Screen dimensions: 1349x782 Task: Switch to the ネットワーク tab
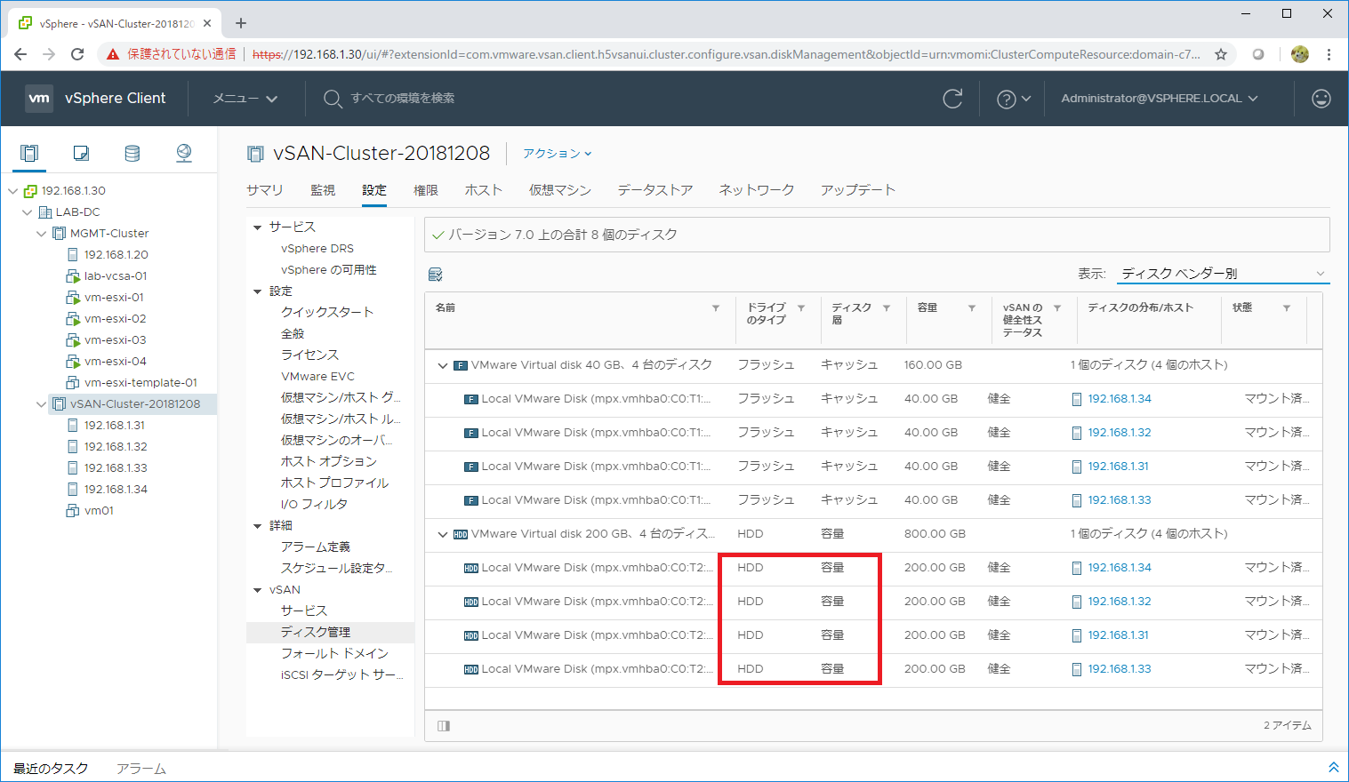[757, 190]
